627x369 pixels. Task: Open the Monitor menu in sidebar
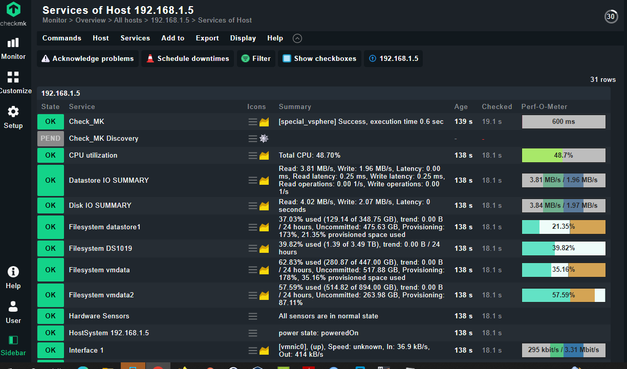pos(13,48)
